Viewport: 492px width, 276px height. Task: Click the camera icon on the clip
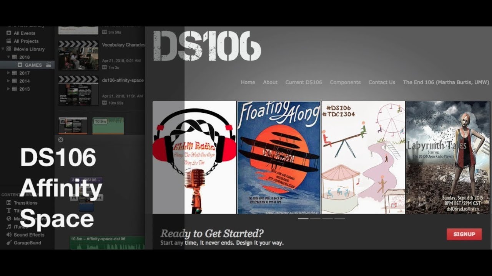tap(62, 121)
